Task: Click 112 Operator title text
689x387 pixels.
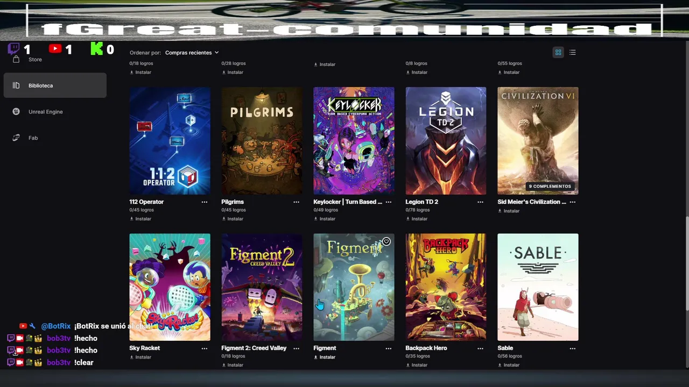Action: click(146, 202)
